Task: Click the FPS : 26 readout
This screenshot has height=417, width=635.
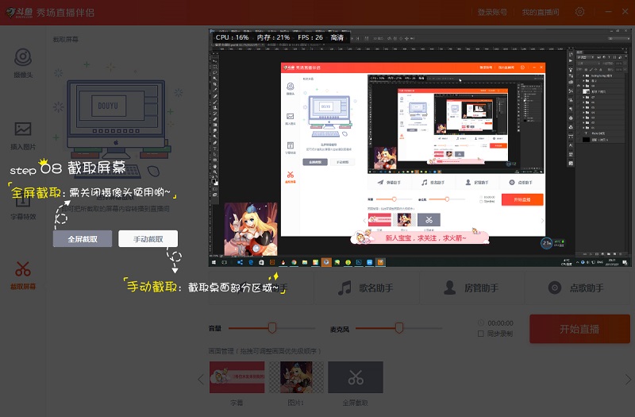Action: point(310,37)
